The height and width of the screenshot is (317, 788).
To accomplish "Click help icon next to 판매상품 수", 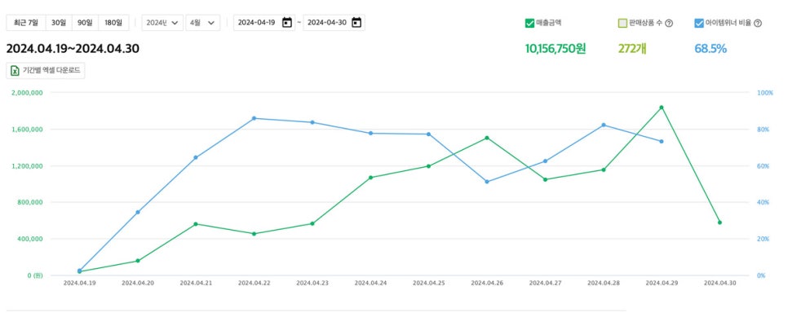I will point(669,23).
